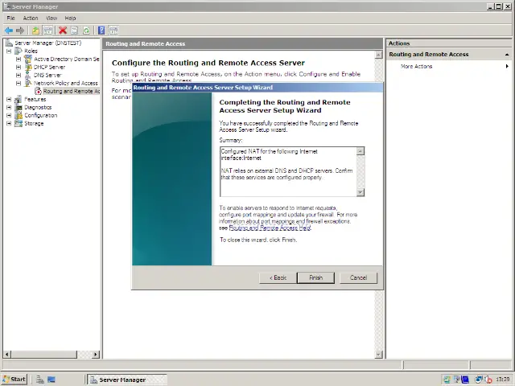Expand the DNS Server node
Viewport: 515px width, 386px height.
[x=19, y=75]
